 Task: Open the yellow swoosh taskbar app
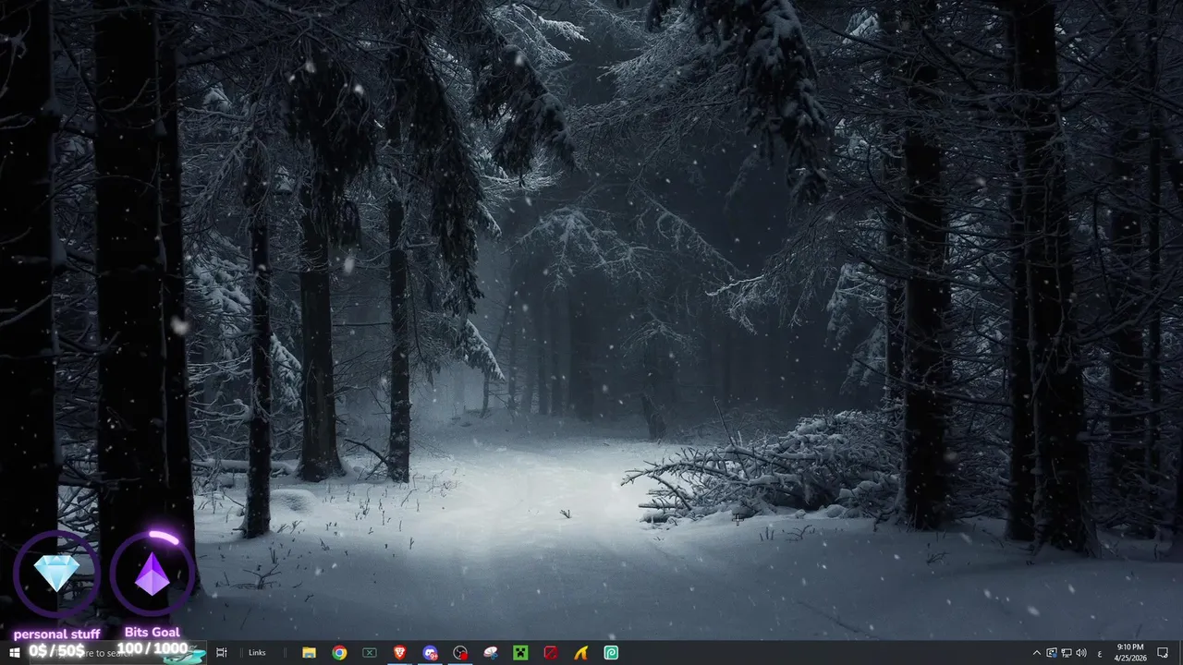(580, 653)
